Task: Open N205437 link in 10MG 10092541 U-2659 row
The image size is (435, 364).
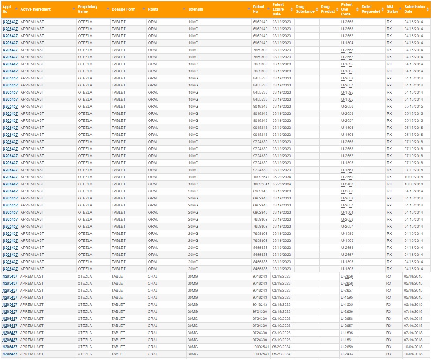Action: tap(10, 178)
